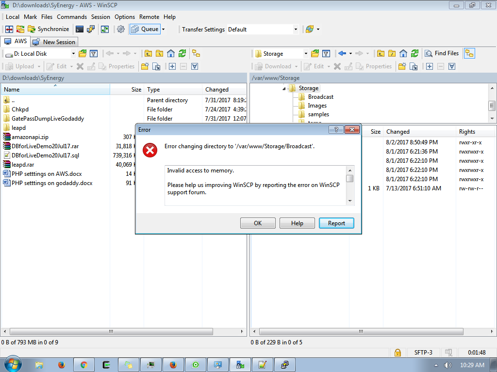The image size is (497, 372).
Task: Click the remote back arrow icon
Action: pyautogui.click(x=342, y=54)
